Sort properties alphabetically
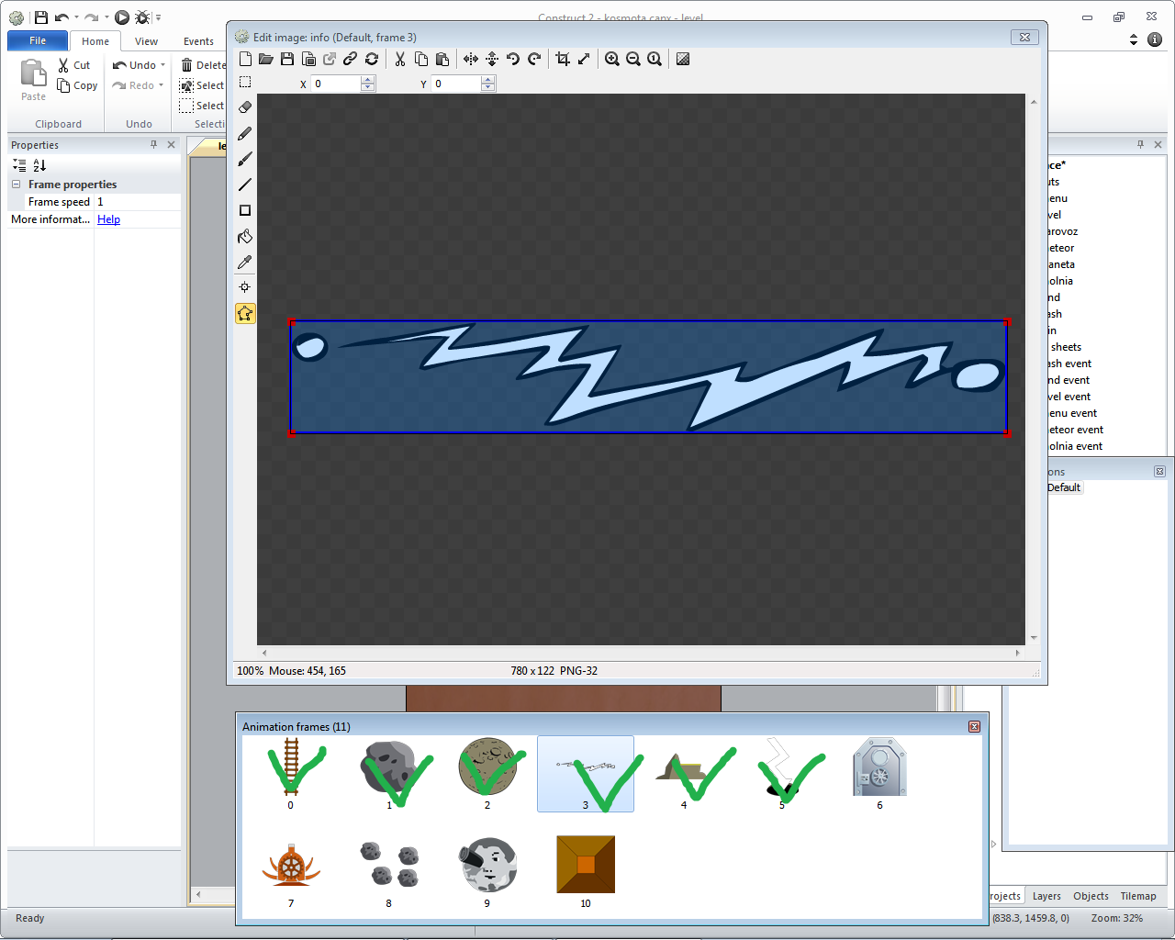1175x940 pixels. (x=39, y=165)
